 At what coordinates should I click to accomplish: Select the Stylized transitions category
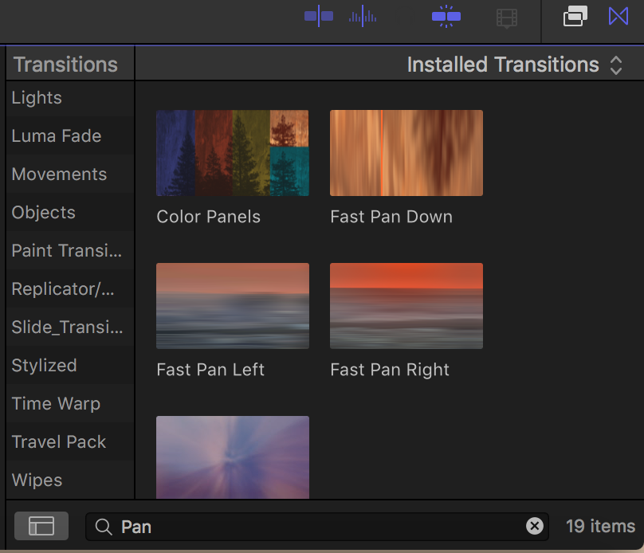point(44,366)
